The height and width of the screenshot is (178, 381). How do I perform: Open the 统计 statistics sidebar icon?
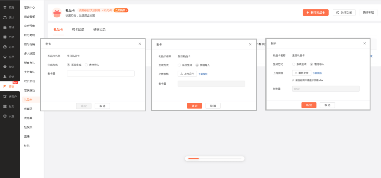point(5,17)
